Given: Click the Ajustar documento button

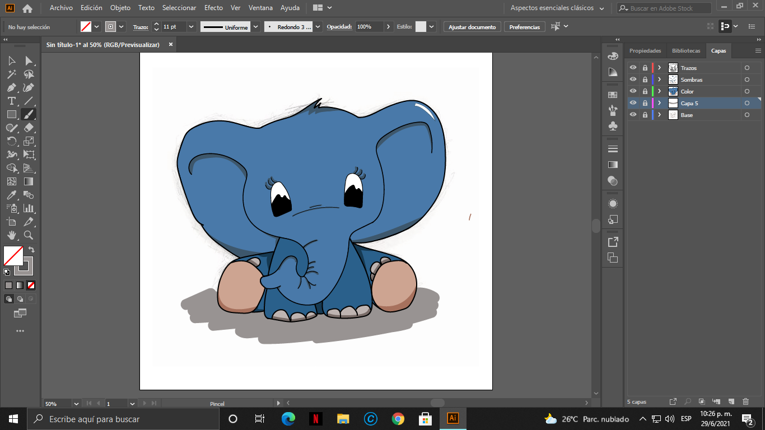Looking at the screenshot, I should point(472,27).
